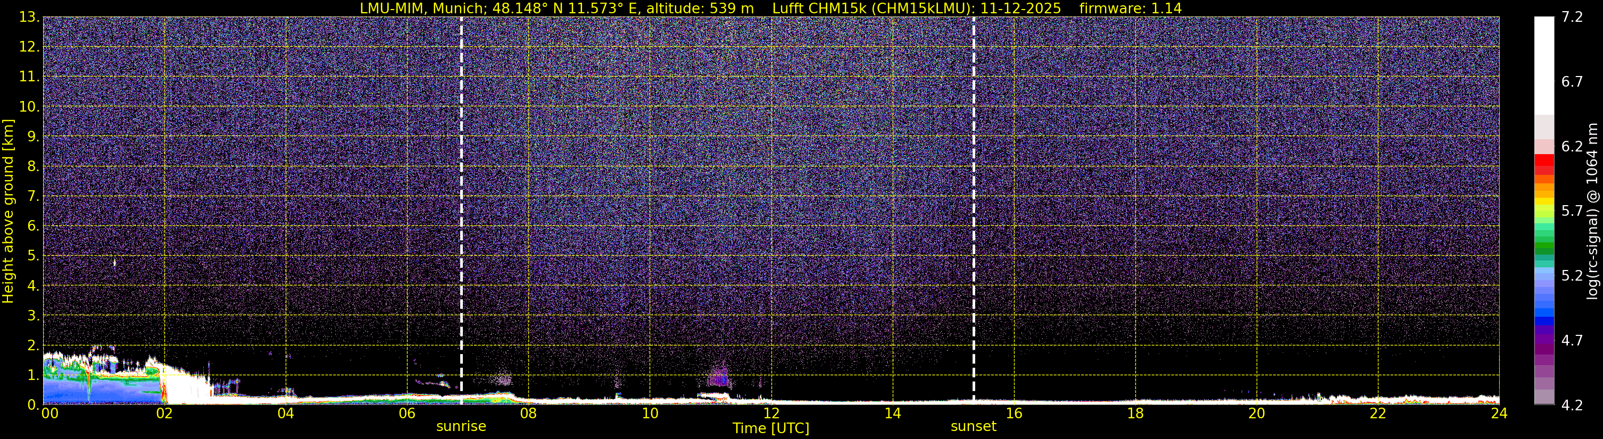Click the time axis tick label "20"
The image size is (1603, 439).
(1257, 413)
